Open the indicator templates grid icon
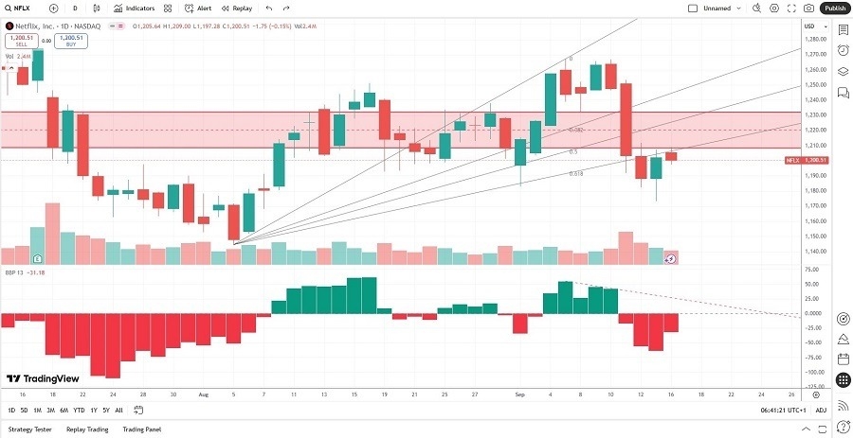 point(168,8)
